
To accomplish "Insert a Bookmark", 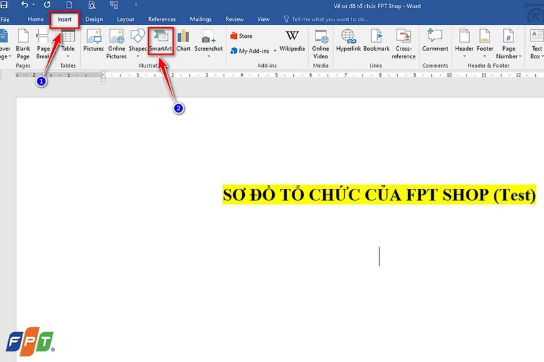I will pyautogui.click(x=377, y=41).
